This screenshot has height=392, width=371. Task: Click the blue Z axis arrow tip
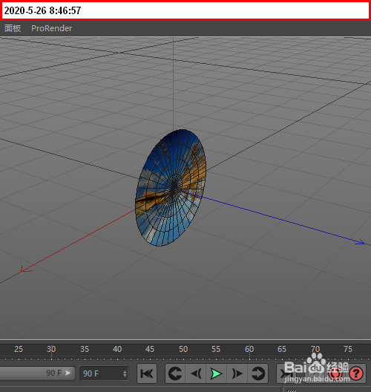tap(361, 242)
